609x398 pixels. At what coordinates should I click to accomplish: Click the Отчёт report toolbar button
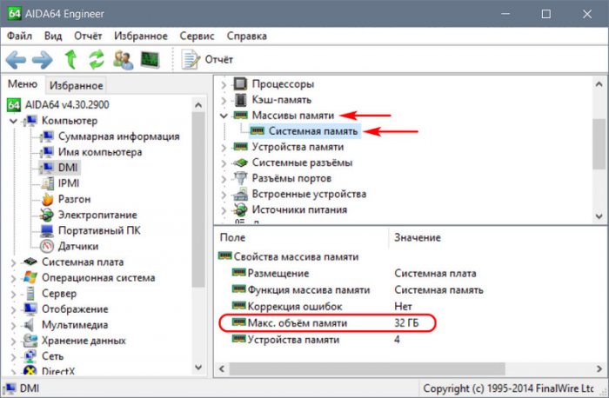[207, 60]
